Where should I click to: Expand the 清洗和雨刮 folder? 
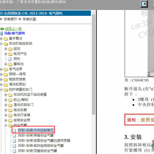click(x=1, y=85)
